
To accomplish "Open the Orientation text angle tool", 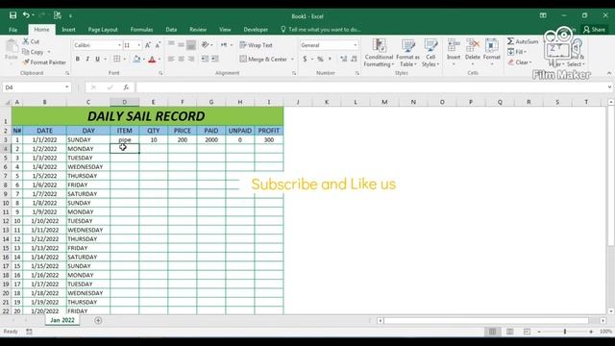I will coord(206,45).
